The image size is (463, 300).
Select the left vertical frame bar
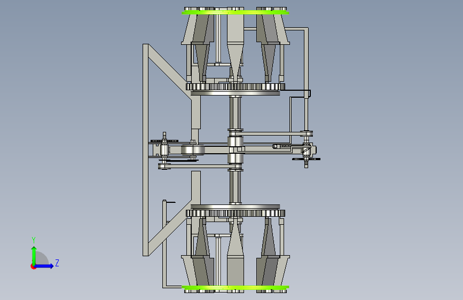[146, 149]
